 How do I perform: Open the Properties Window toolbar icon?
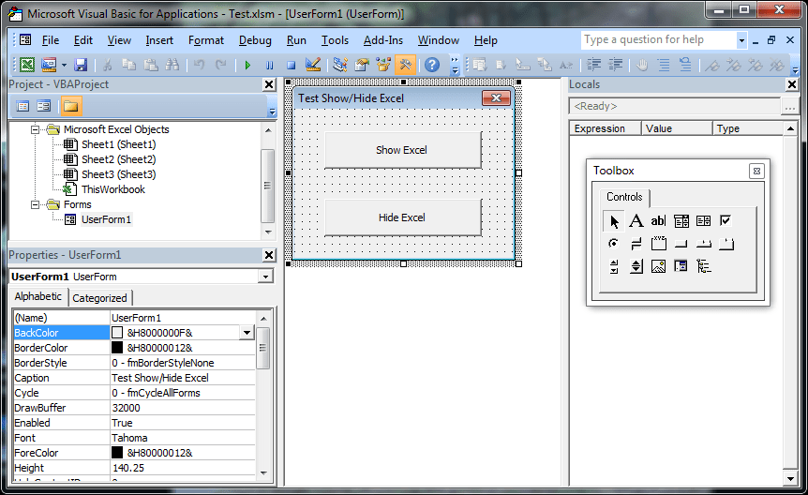pyautogui.click(x=362, y=65)
